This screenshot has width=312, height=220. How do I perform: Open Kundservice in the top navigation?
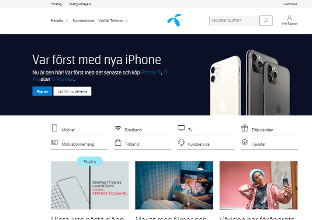(83, 21)
